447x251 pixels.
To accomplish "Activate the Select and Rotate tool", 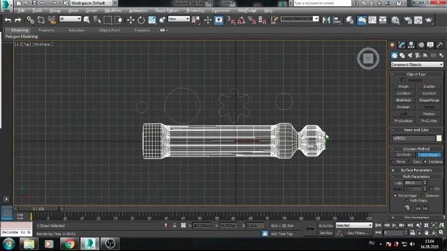I will point(141,20).
